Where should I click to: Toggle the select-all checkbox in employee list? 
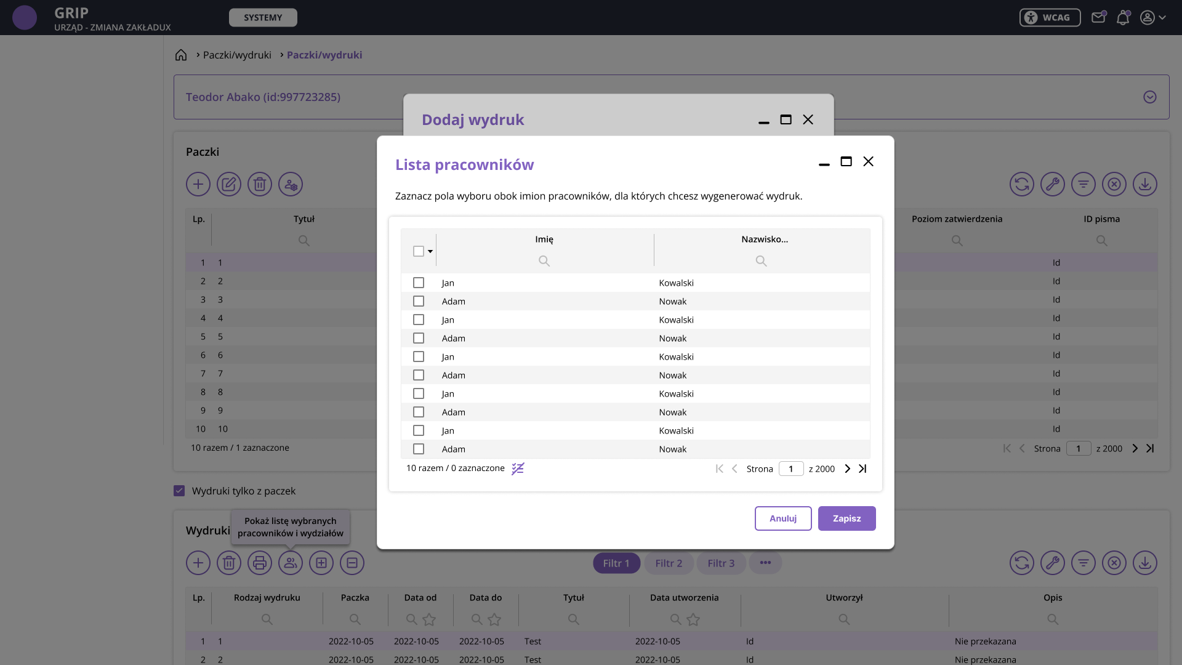[419, 251]
